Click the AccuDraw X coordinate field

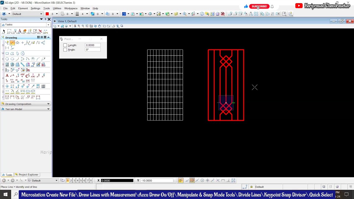click(x=117, y=180)
